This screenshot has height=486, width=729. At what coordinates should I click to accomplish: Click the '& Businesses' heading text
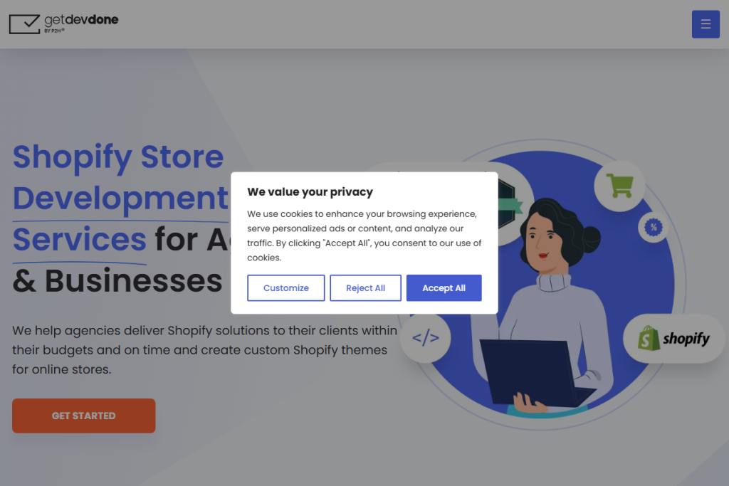[x=117, y=280]
